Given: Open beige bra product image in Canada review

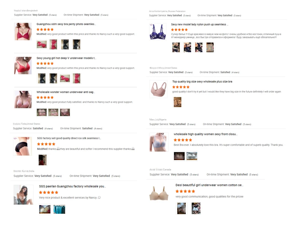Looking at the screenshot, I should click(x=159, y=194).
